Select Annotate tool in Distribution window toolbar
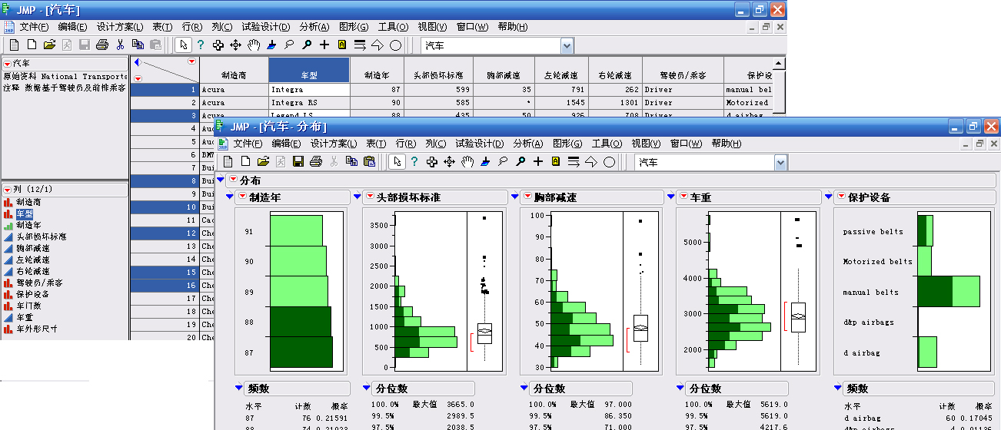The height and width of the screenshot is (430, 1001). 556,161
